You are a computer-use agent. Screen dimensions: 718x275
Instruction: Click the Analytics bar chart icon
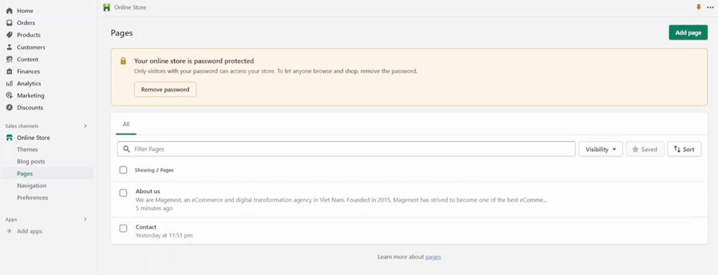click(x=9, y=83)
